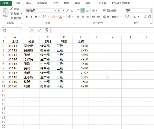Open the 数字 group dialog launcher
Screen dimensions: 154x129
pos(151,24)
